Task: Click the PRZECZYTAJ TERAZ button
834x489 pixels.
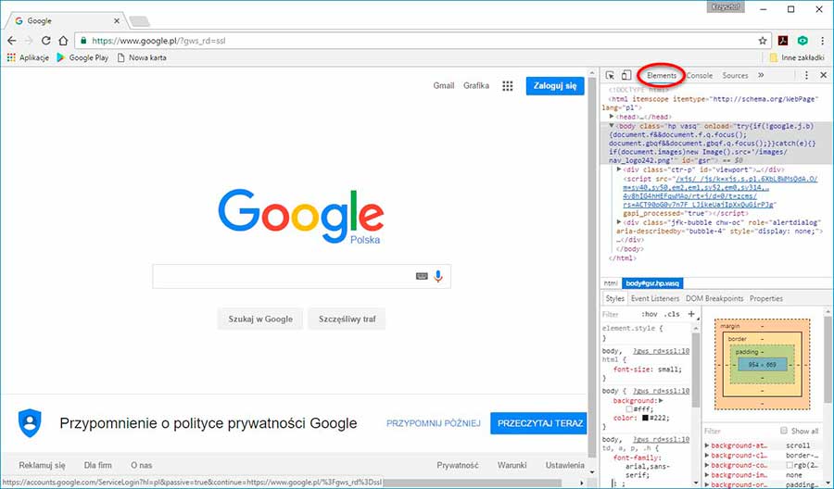Action: tap(540, 423)
